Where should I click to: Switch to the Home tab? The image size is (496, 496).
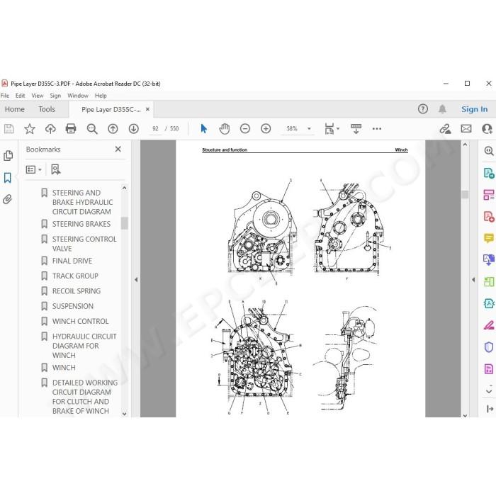point(15,109)
